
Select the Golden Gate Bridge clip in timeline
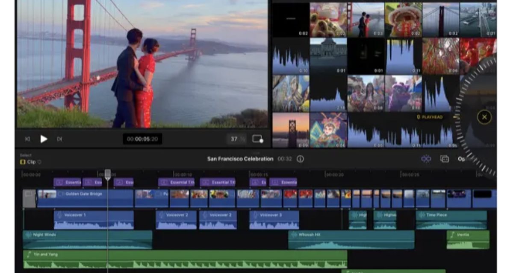85,199
